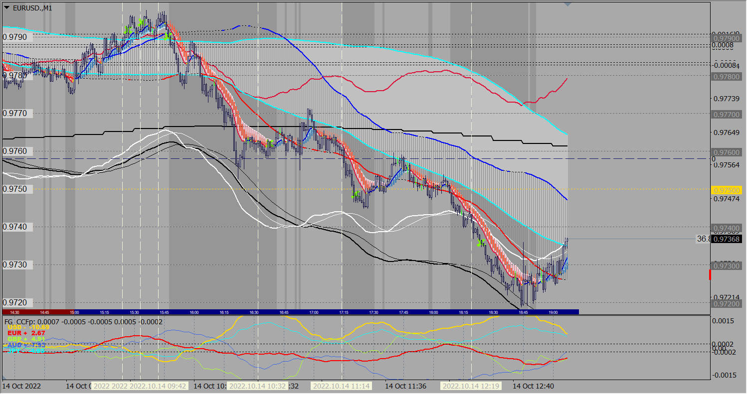Click the "15:30" session time label
Viewport: 747px width, 394px height.
[134, 312]
